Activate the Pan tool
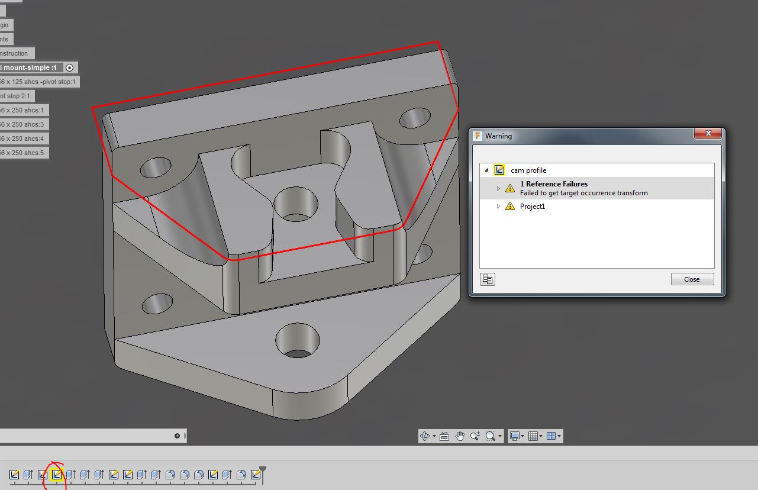758x490 pixels. pos(460,436)
